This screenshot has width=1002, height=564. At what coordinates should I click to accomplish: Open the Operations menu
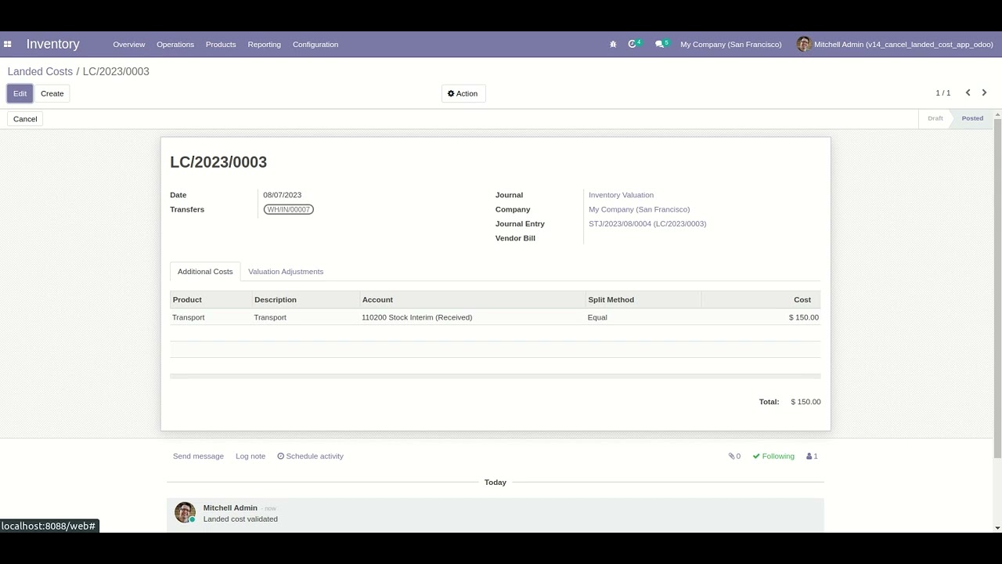click(x=175, y=45)
